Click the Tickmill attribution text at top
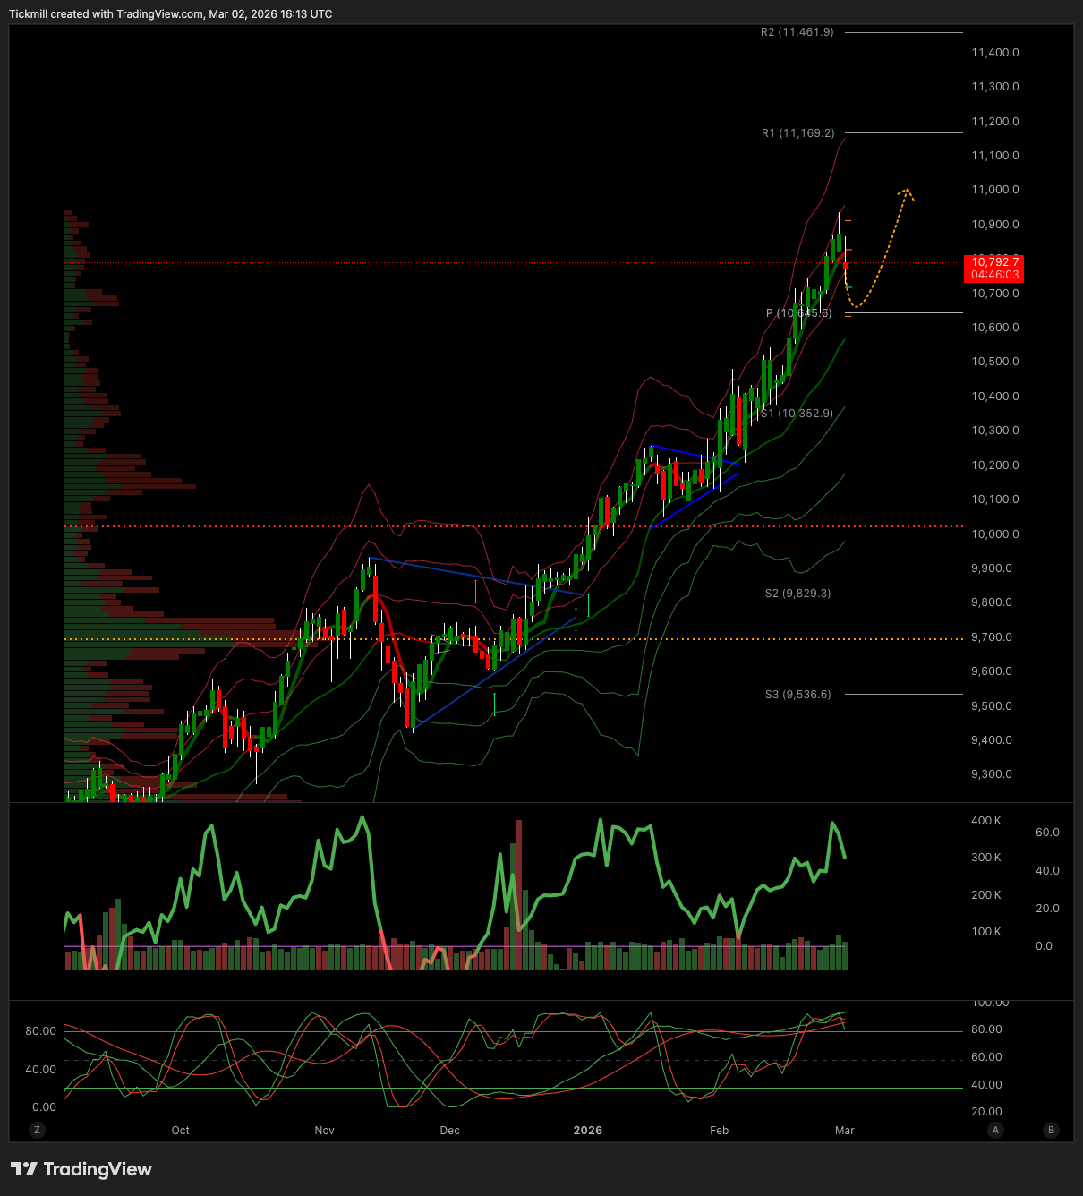 click(170, 13)
